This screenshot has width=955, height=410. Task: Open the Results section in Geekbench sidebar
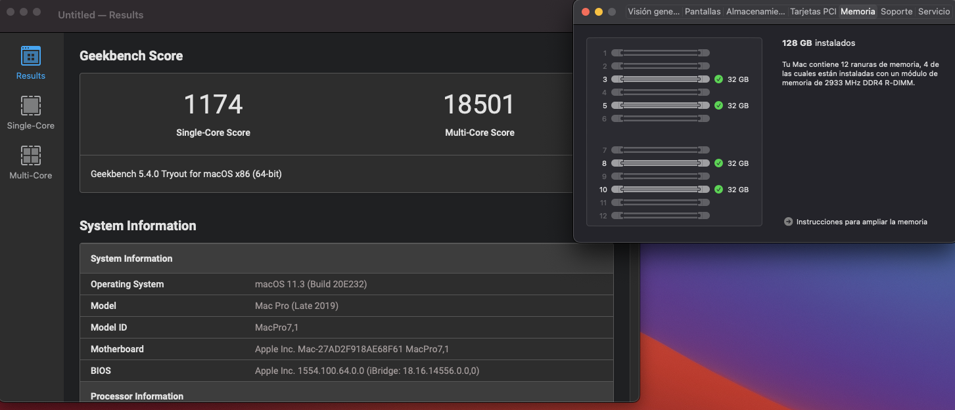point(31,63)
